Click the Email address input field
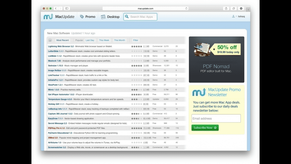Image resolution: width=291 pixels, height=164 pixels. click(x=216, y=118)
